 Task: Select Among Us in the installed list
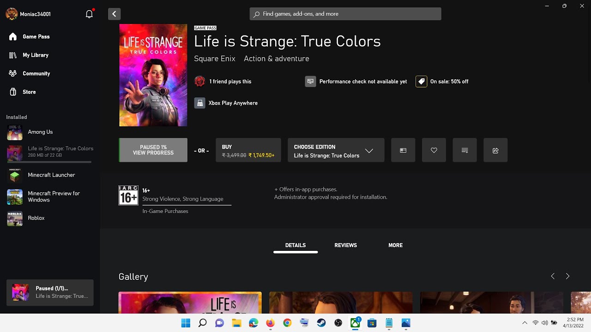click(50, 132)
